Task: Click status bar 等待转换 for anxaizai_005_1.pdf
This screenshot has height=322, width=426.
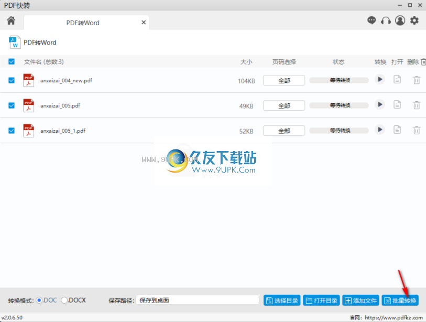Action: [339, 131]
